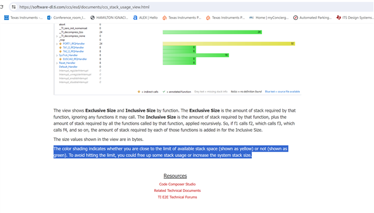Screen dimensions: 374x213
Task: Click the Resources heading
Action: pyautogui.click(x=175, y=176)
